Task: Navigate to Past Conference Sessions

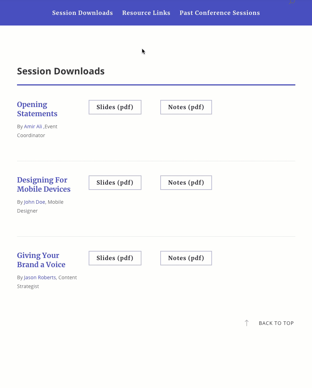Action: (x=220, y=13)
